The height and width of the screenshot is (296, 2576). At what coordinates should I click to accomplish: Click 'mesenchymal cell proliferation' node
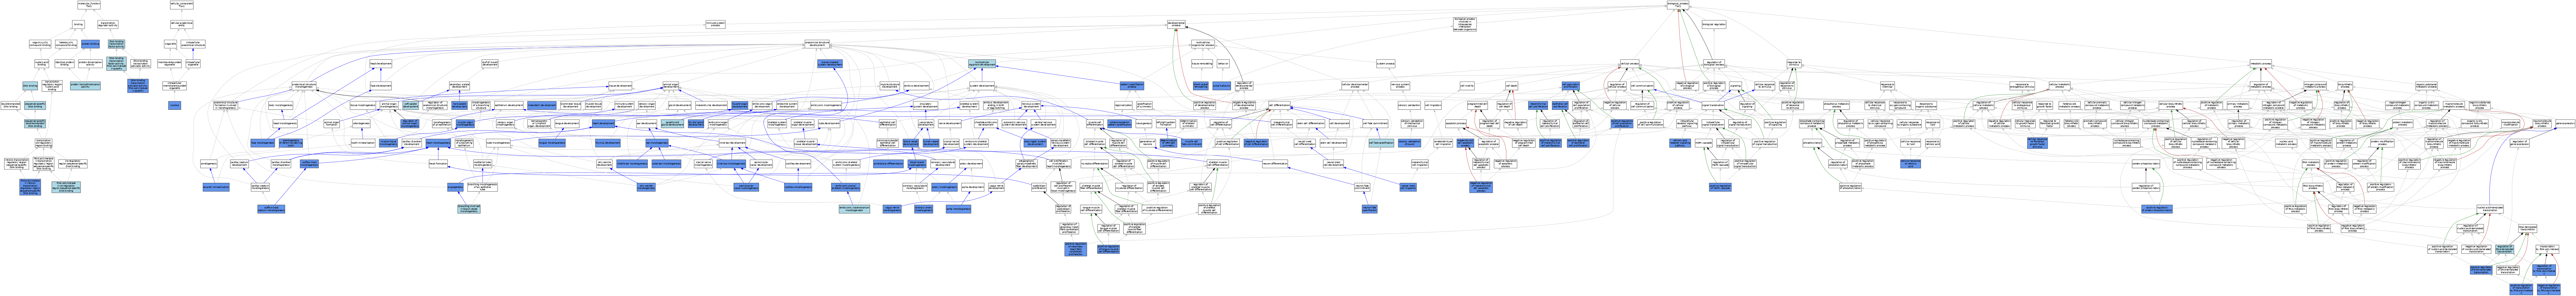1538,105
